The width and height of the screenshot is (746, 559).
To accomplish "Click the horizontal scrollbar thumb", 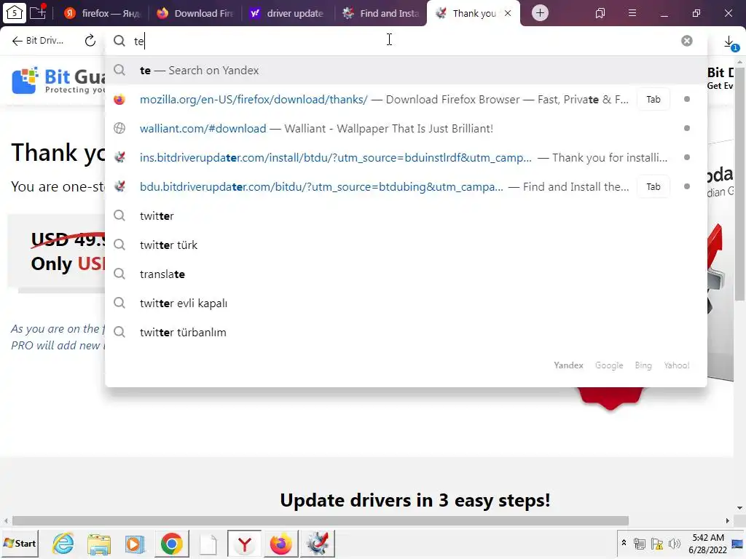I will [321, 520].
